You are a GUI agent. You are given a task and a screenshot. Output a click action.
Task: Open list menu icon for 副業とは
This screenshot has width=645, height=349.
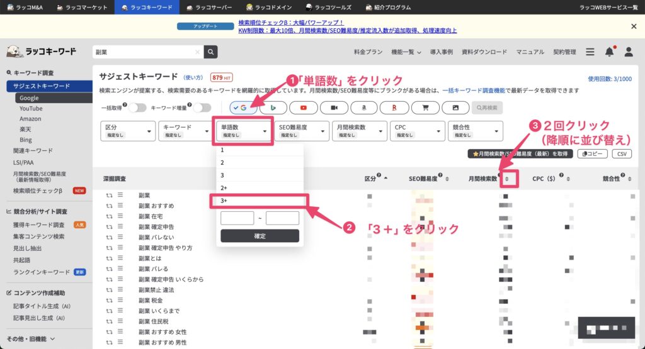tap(120, 258)
